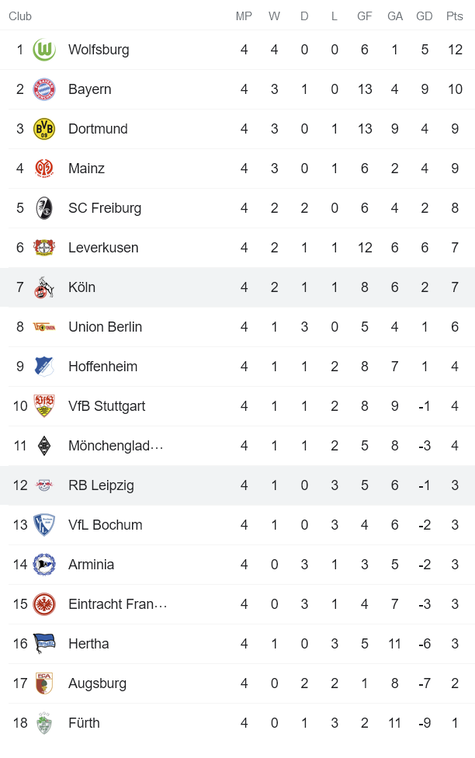Viewport: 475px width, 758px height.
Task: Click the GD column header
Action: (425, 16)
